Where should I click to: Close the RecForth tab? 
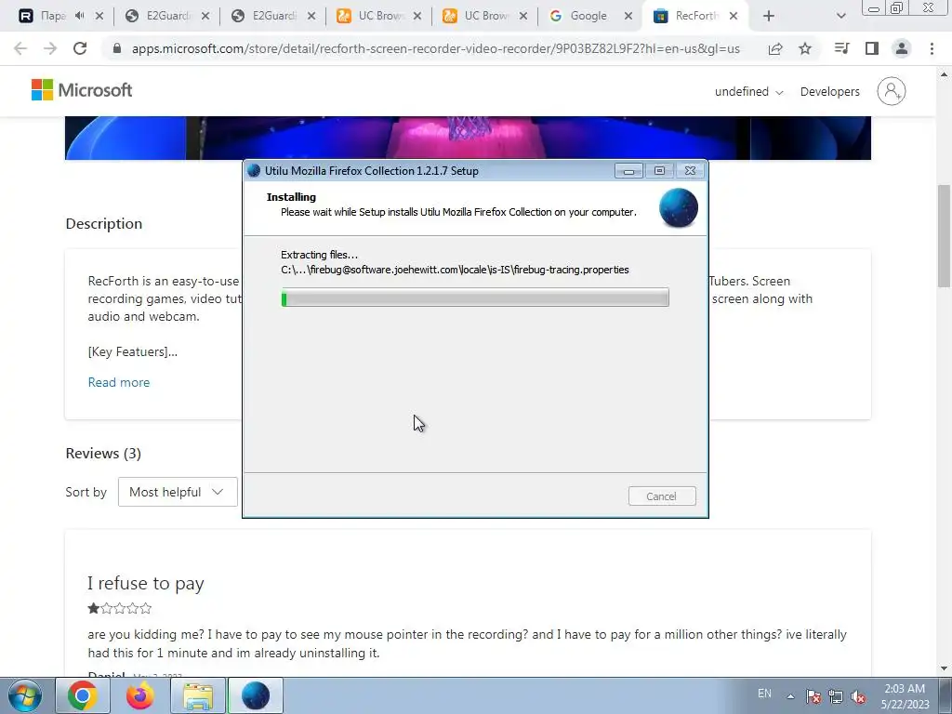734,17
